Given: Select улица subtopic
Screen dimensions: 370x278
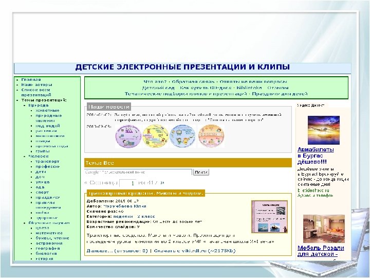Looking at the screenshot, I should (x=43, y=182).
